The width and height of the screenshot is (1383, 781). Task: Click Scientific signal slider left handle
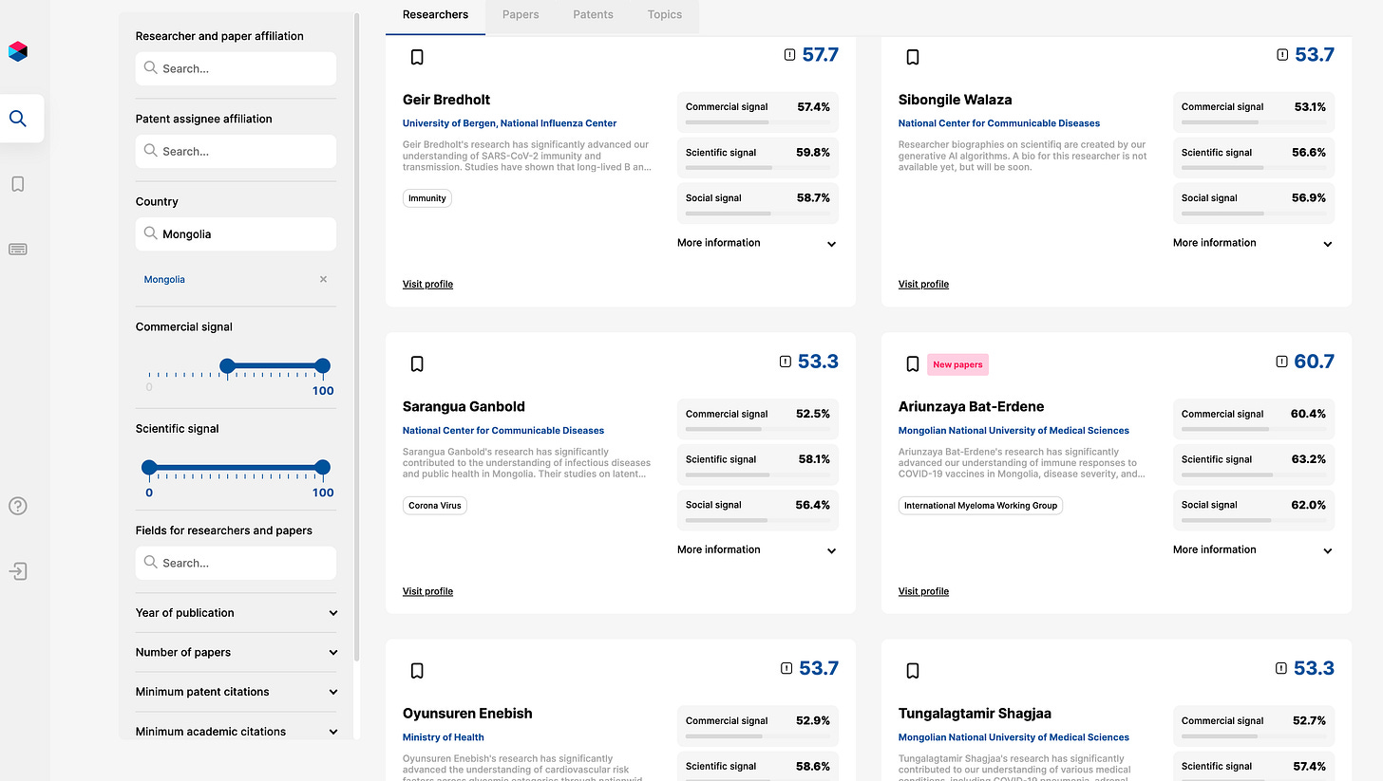(x=149, y=467)
